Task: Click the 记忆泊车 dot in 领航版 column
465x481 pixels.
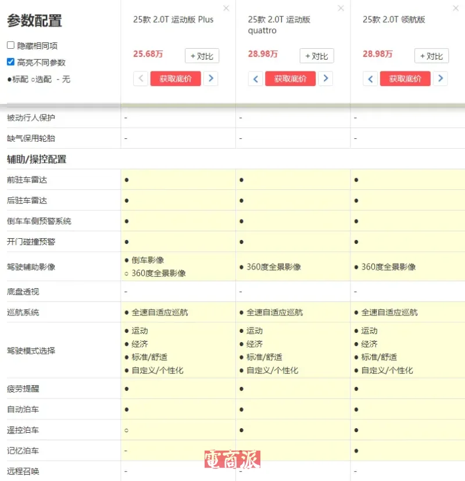Action: click(356, 451)
